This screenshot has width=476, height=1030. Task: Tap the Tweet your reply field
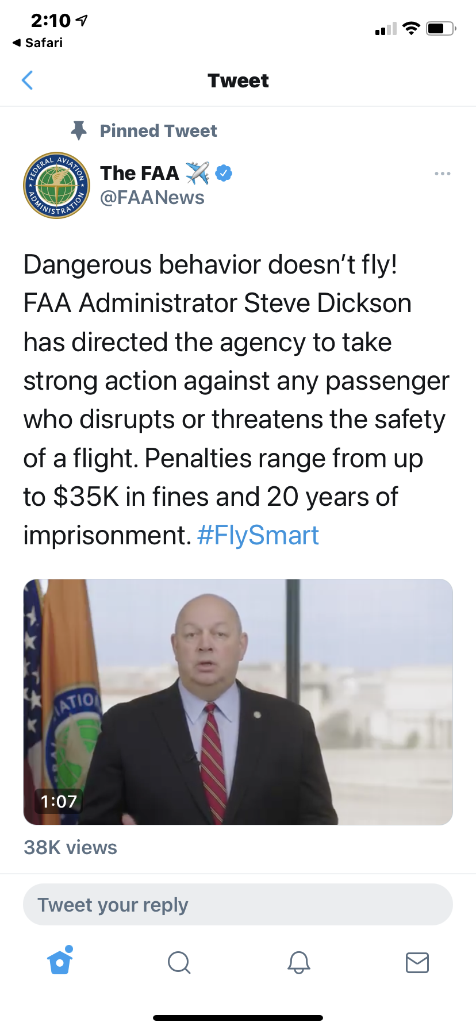(238, 905)
